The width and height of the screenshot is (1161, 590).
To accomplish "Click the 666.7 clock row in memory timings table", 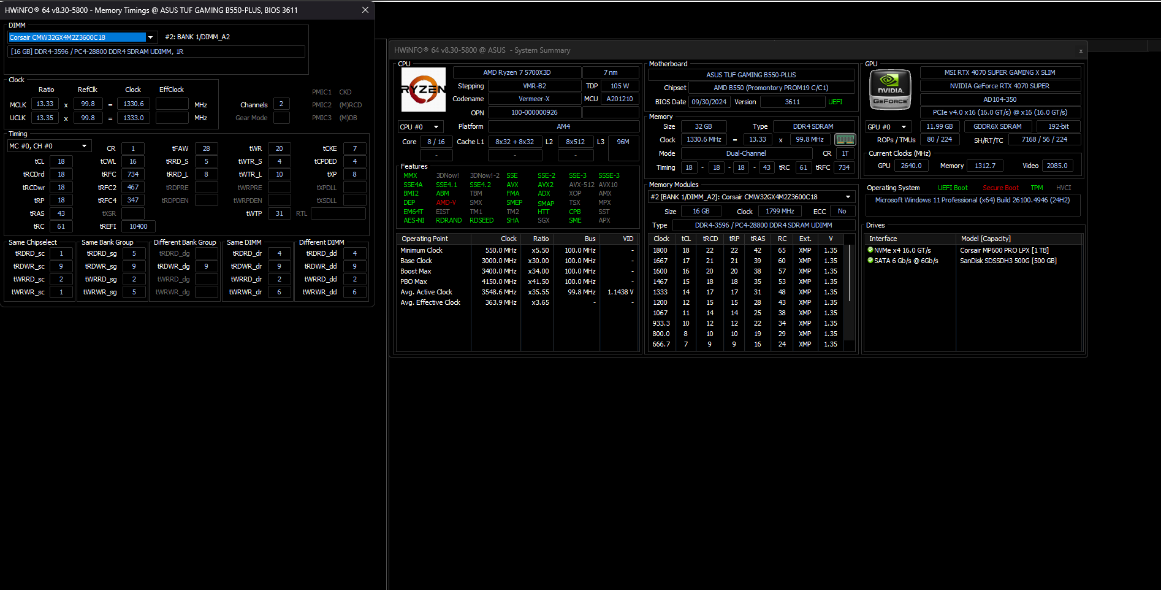I will point(746,344).
